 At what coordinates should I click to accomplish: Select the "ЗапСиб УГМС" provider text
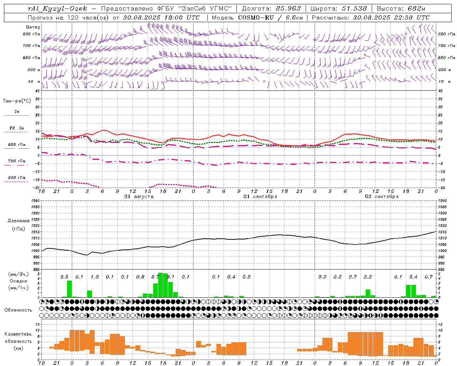point(206,9)
